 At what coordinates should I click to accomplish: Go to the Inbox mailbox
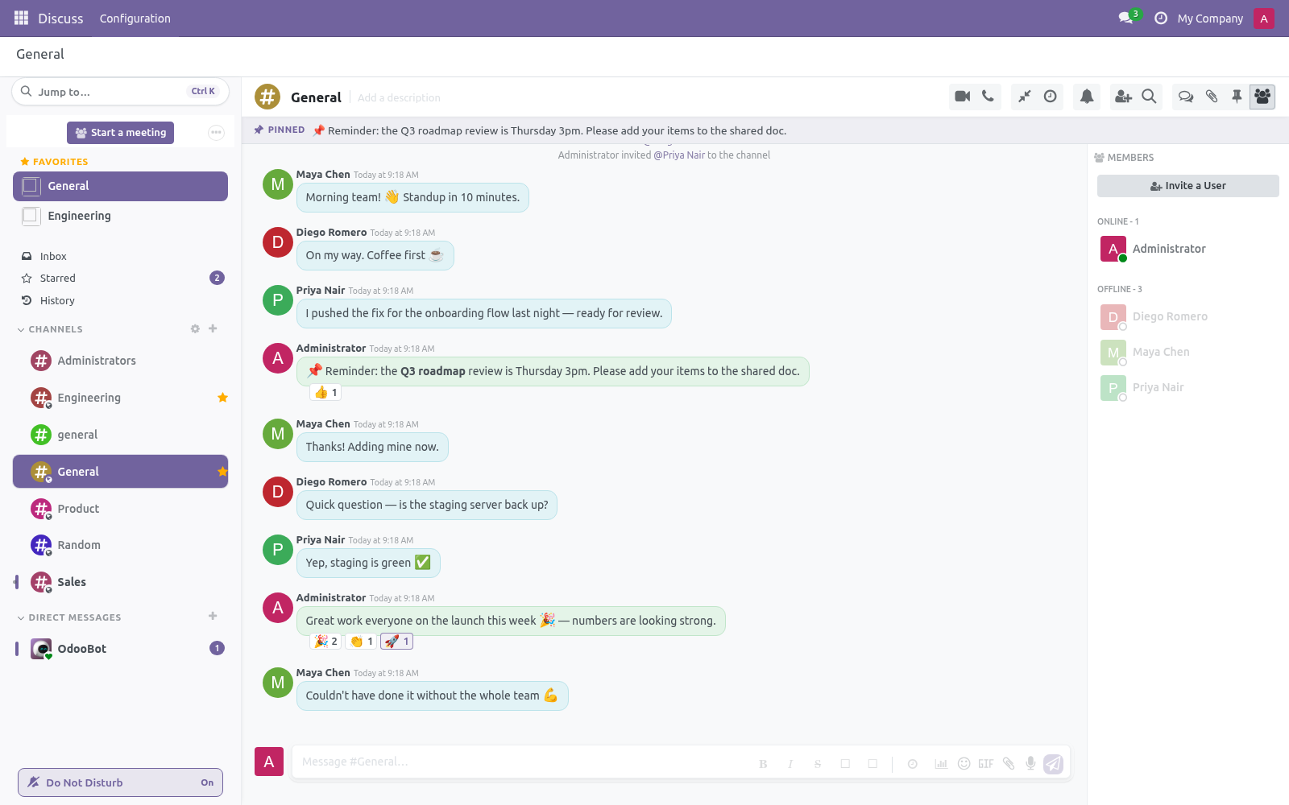tap(53, 256)
